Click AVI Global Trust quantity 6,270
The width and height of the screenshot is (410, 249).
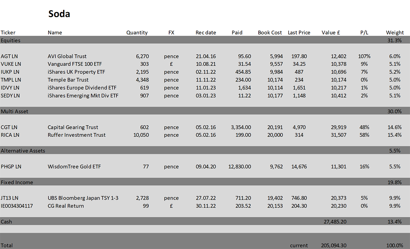142,56
